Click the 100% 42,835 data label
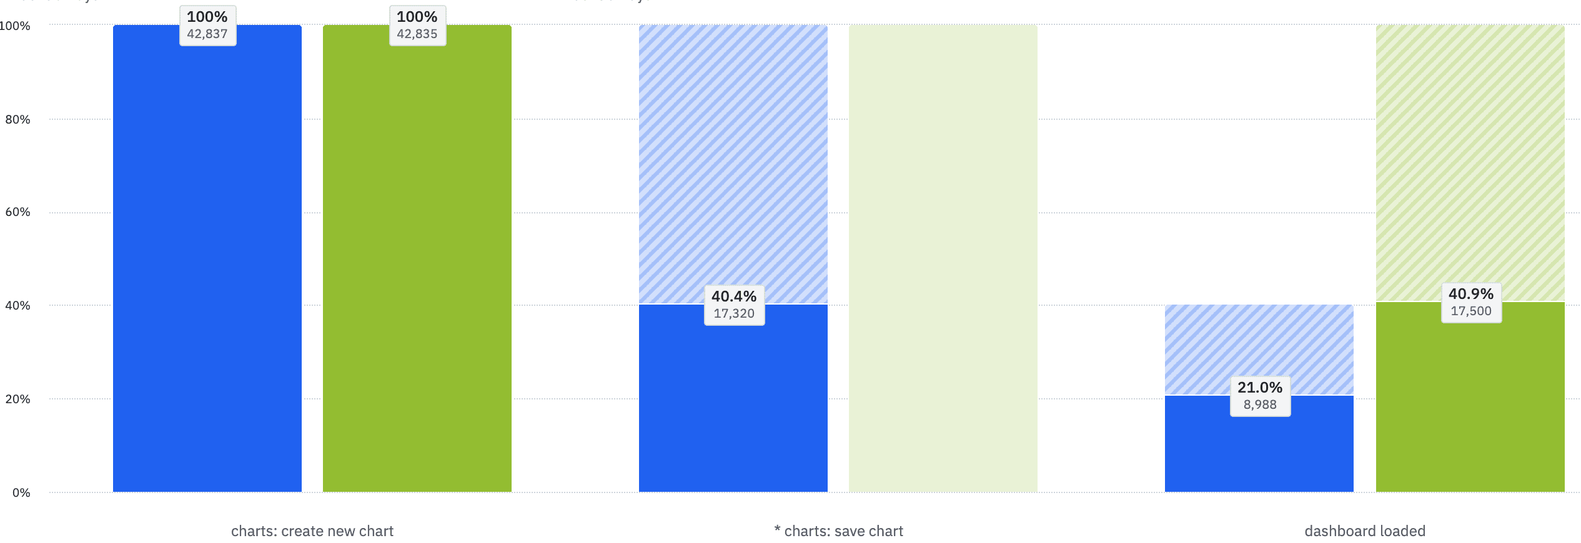The image size is (1581, 543). point(417,26)
